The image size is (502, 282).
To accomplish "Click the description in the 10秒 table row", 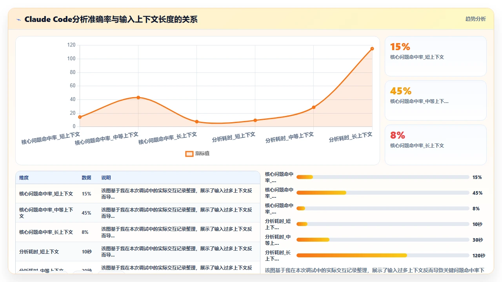I will (177, 252).
